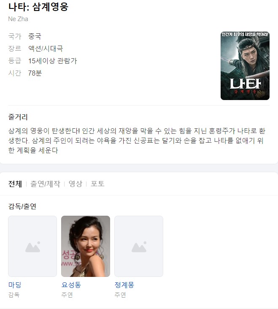Select the 전체 tab
This screenshot has height=309, width=278.
click(x=15, y=184)
